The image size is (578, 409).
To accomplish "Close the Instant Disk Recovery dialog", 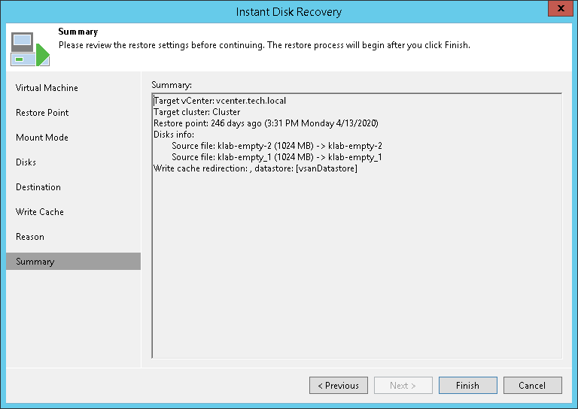I will (557, 11).
